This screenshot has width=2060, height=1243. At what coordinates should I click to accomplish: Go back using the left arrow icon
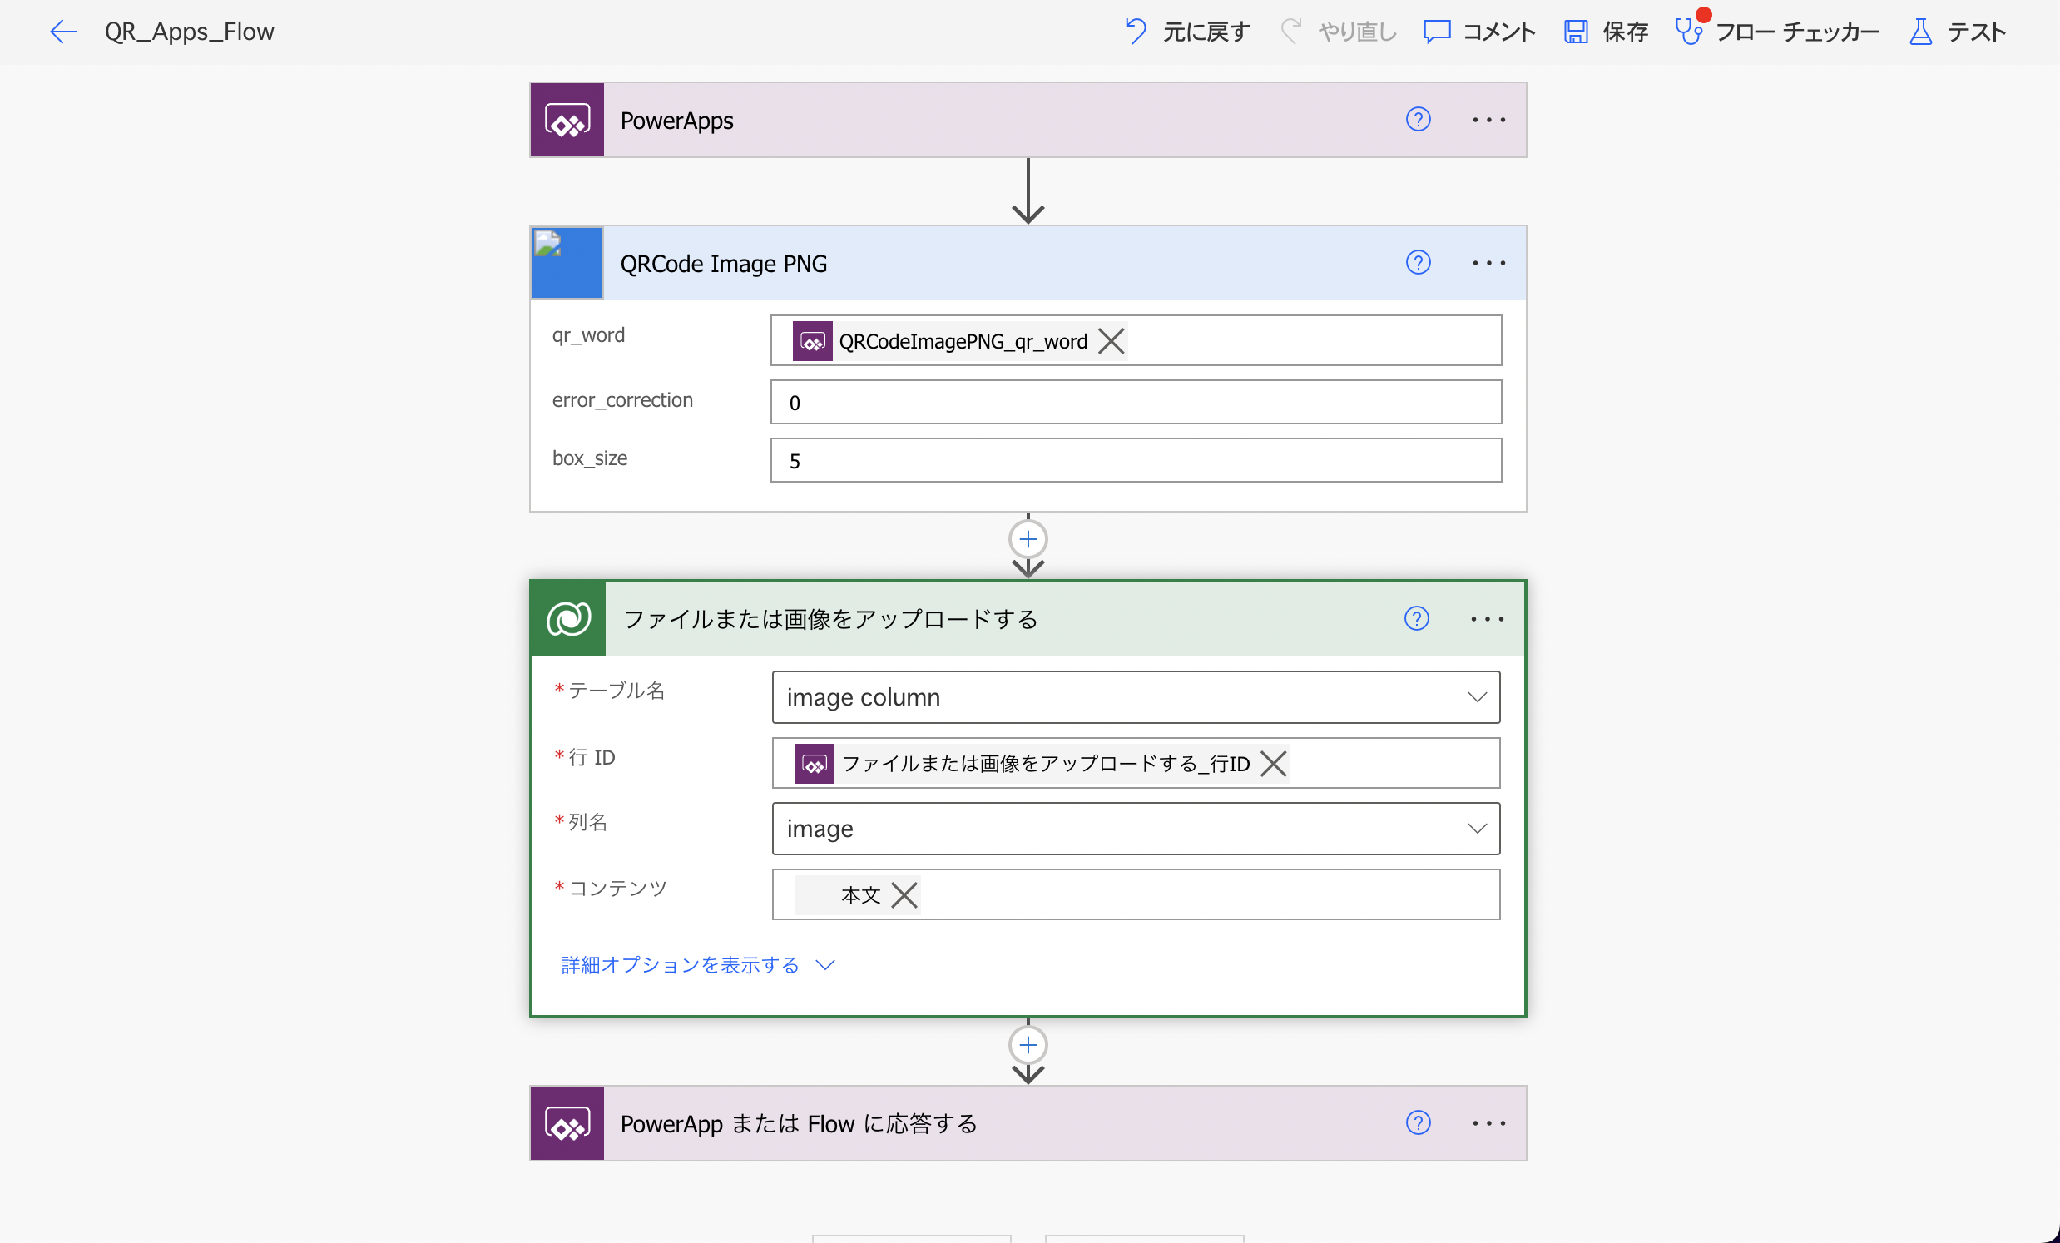coord(62,32)
